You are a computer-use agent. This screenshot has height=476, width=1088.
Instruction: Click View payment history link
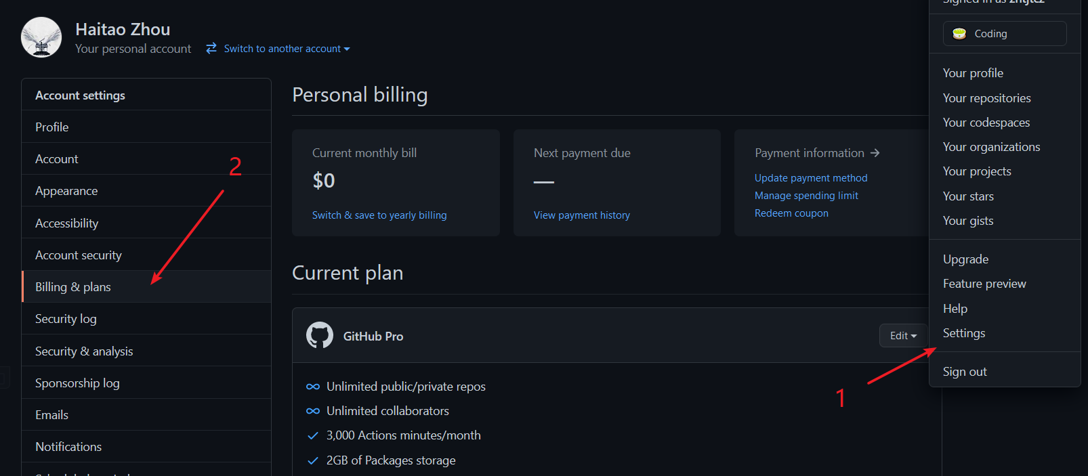582,215
